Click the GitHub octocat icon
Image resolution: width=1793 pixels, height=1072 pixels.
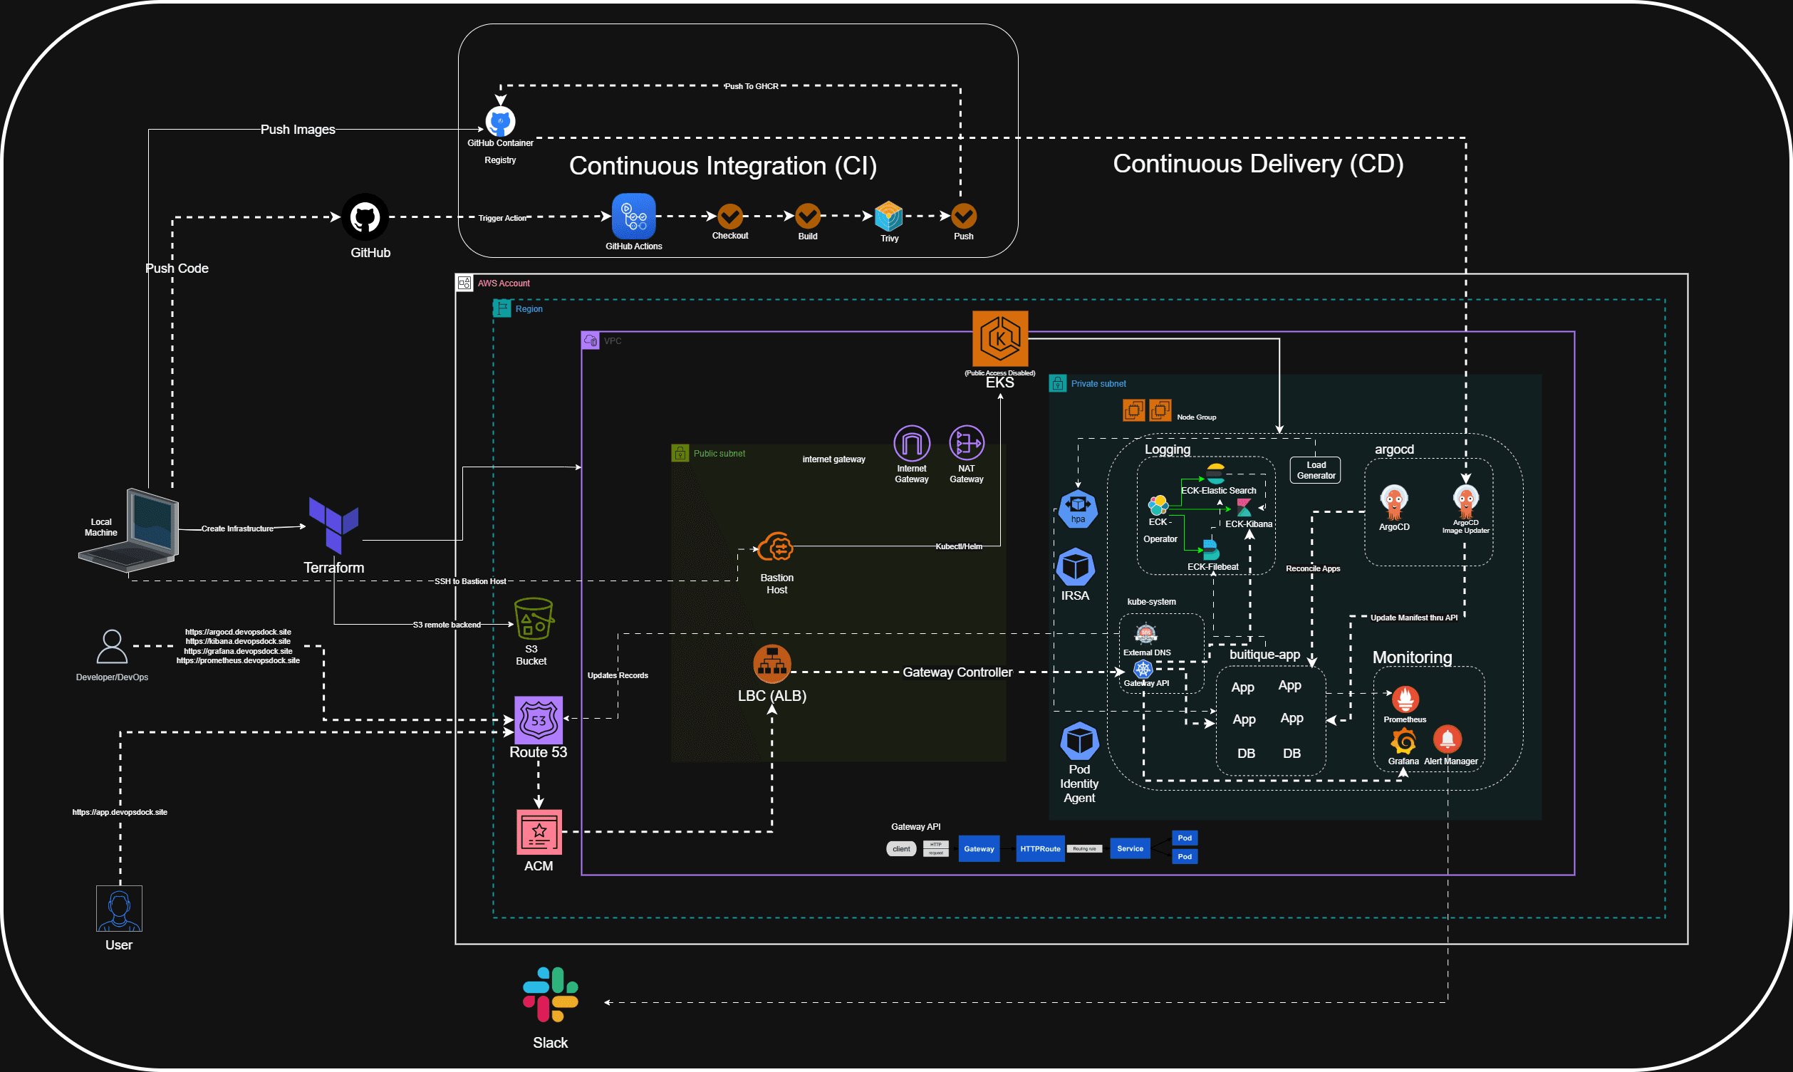click(365, 217)
